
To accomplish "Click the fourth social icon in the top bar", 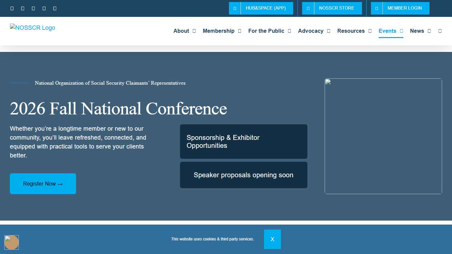I will click(x=44, y=8).
